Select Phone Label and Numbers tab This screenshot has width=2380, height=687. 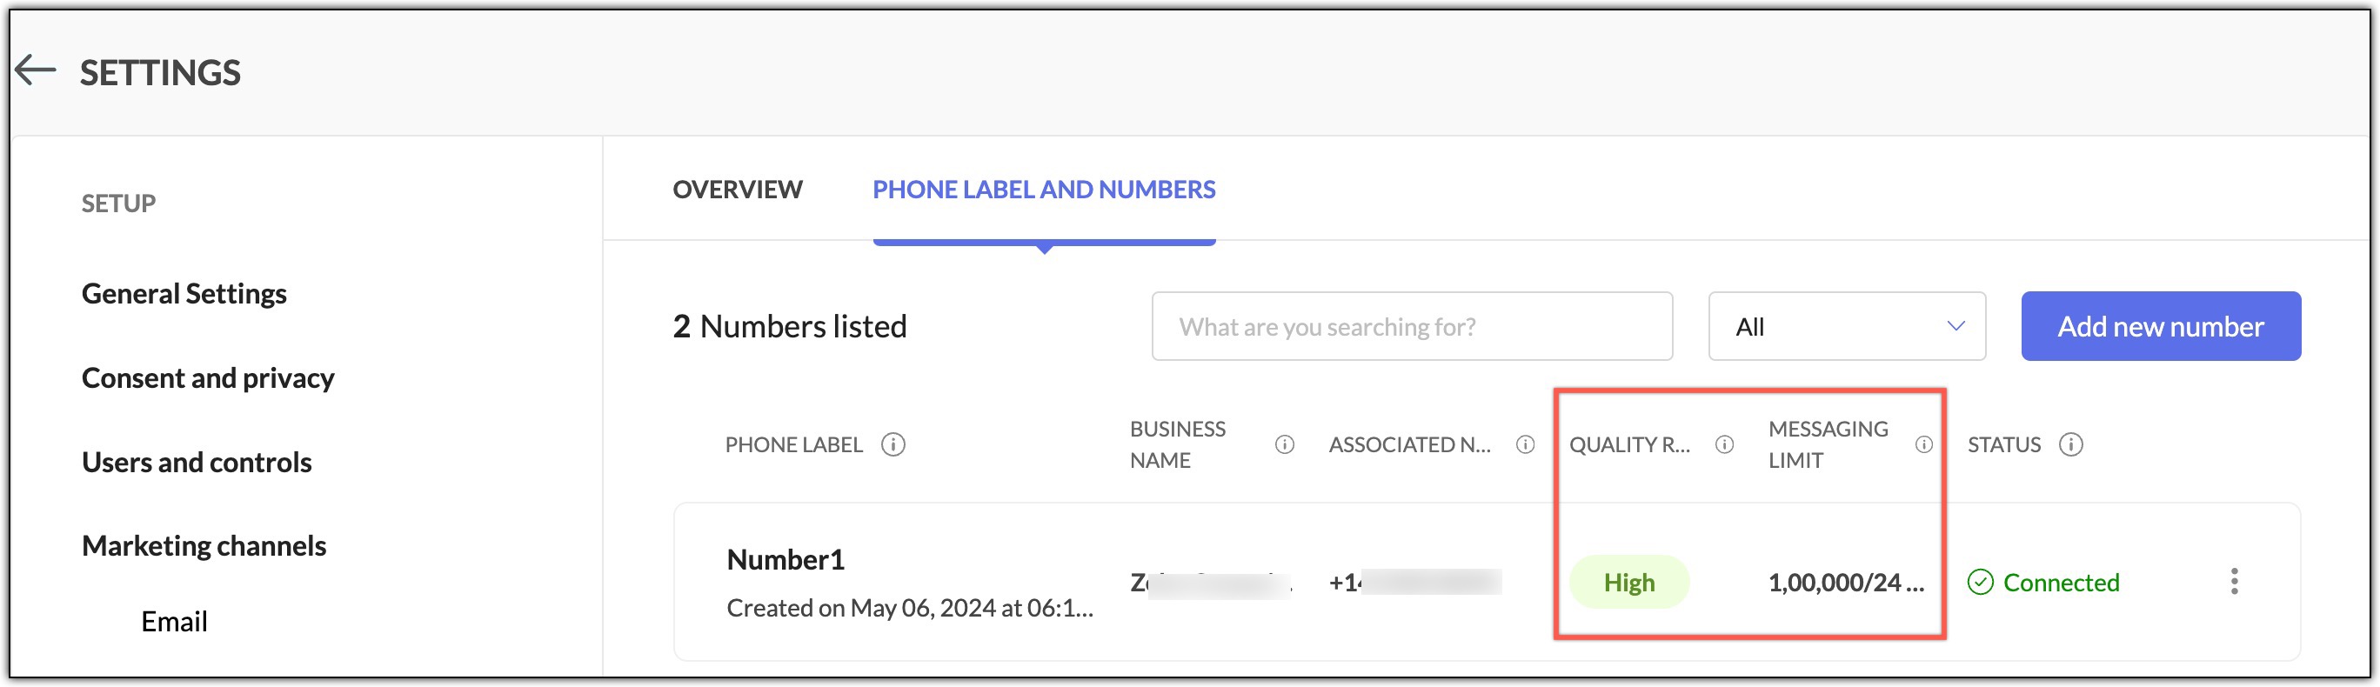point(1044,190)
